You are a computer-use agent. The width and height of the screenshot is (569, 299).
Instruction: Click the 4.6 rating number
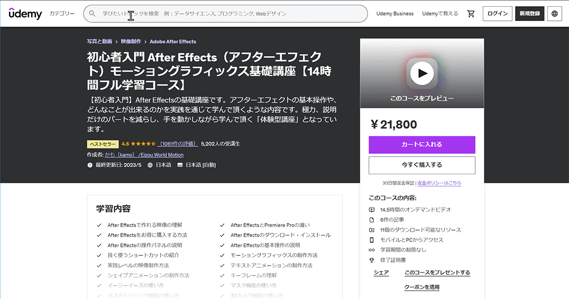click(x=125, y=143)
